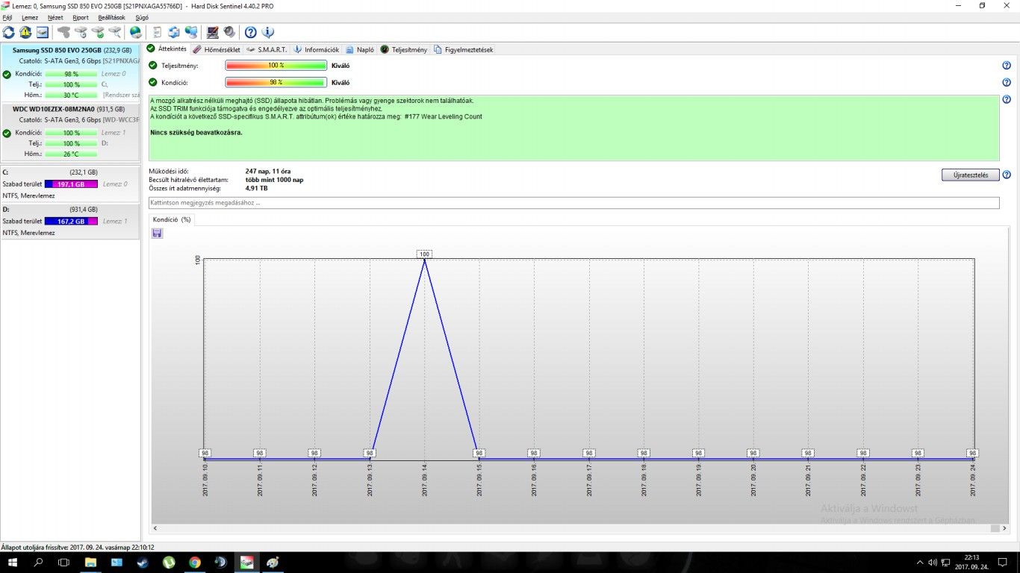Screen dimensions: 1020x573
Task: Switch to the Teljesítmény tab
Action: coord(404,49)
